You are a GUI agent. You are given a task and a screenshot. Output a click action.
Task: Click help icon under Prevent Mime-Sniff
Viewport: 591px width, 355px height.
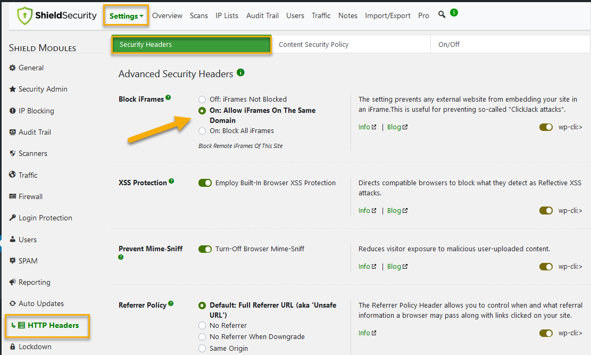(x=121, y=257)
